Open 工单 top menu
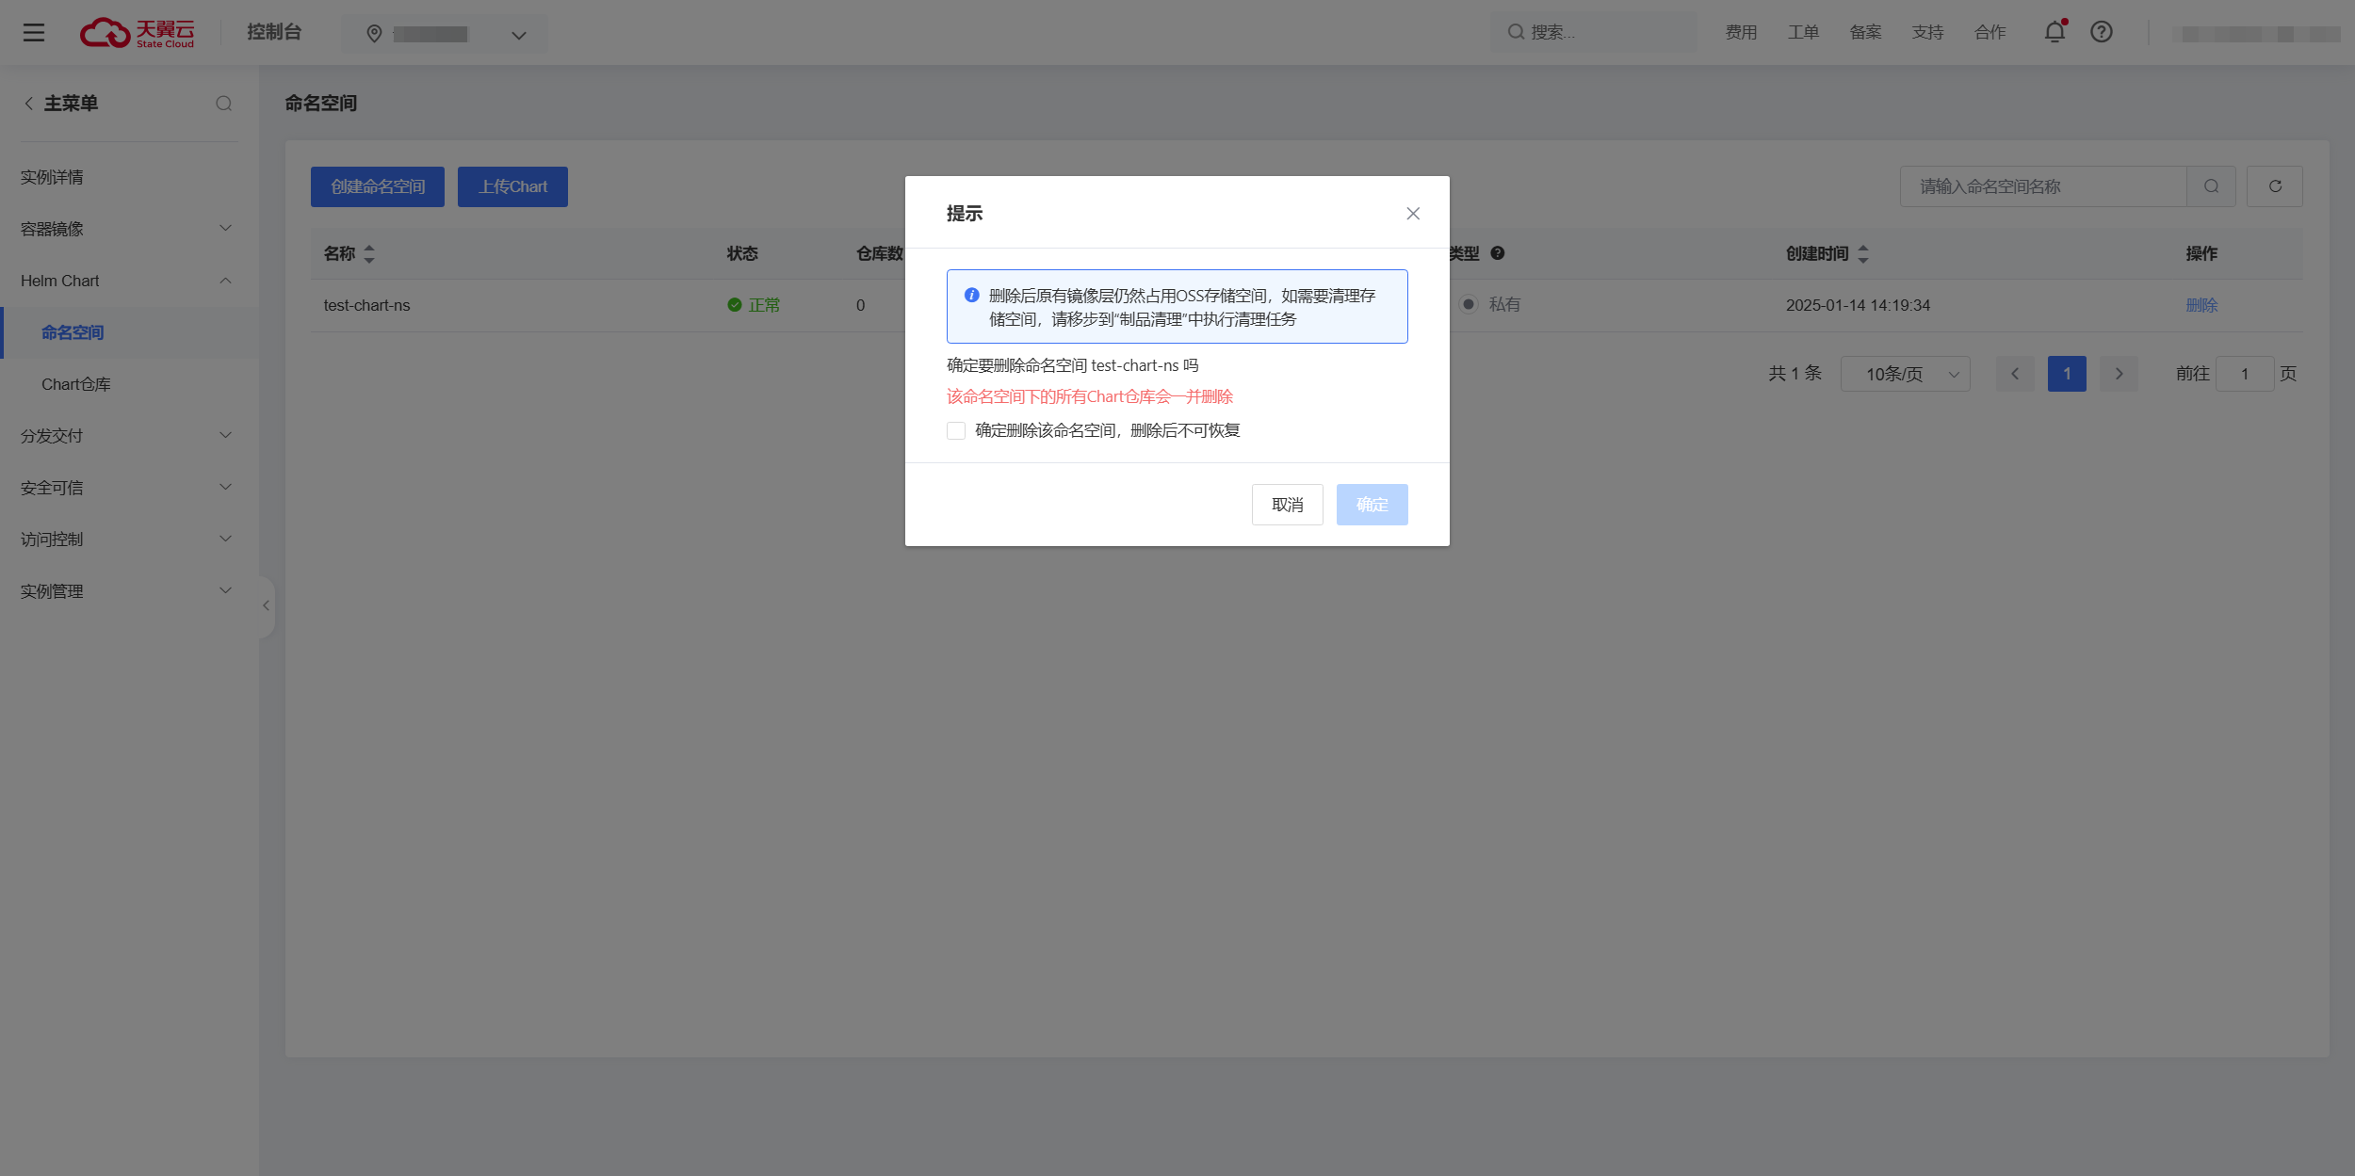The height and width of the screenshot is (1176, 2355). click(x=1803, y=32)
